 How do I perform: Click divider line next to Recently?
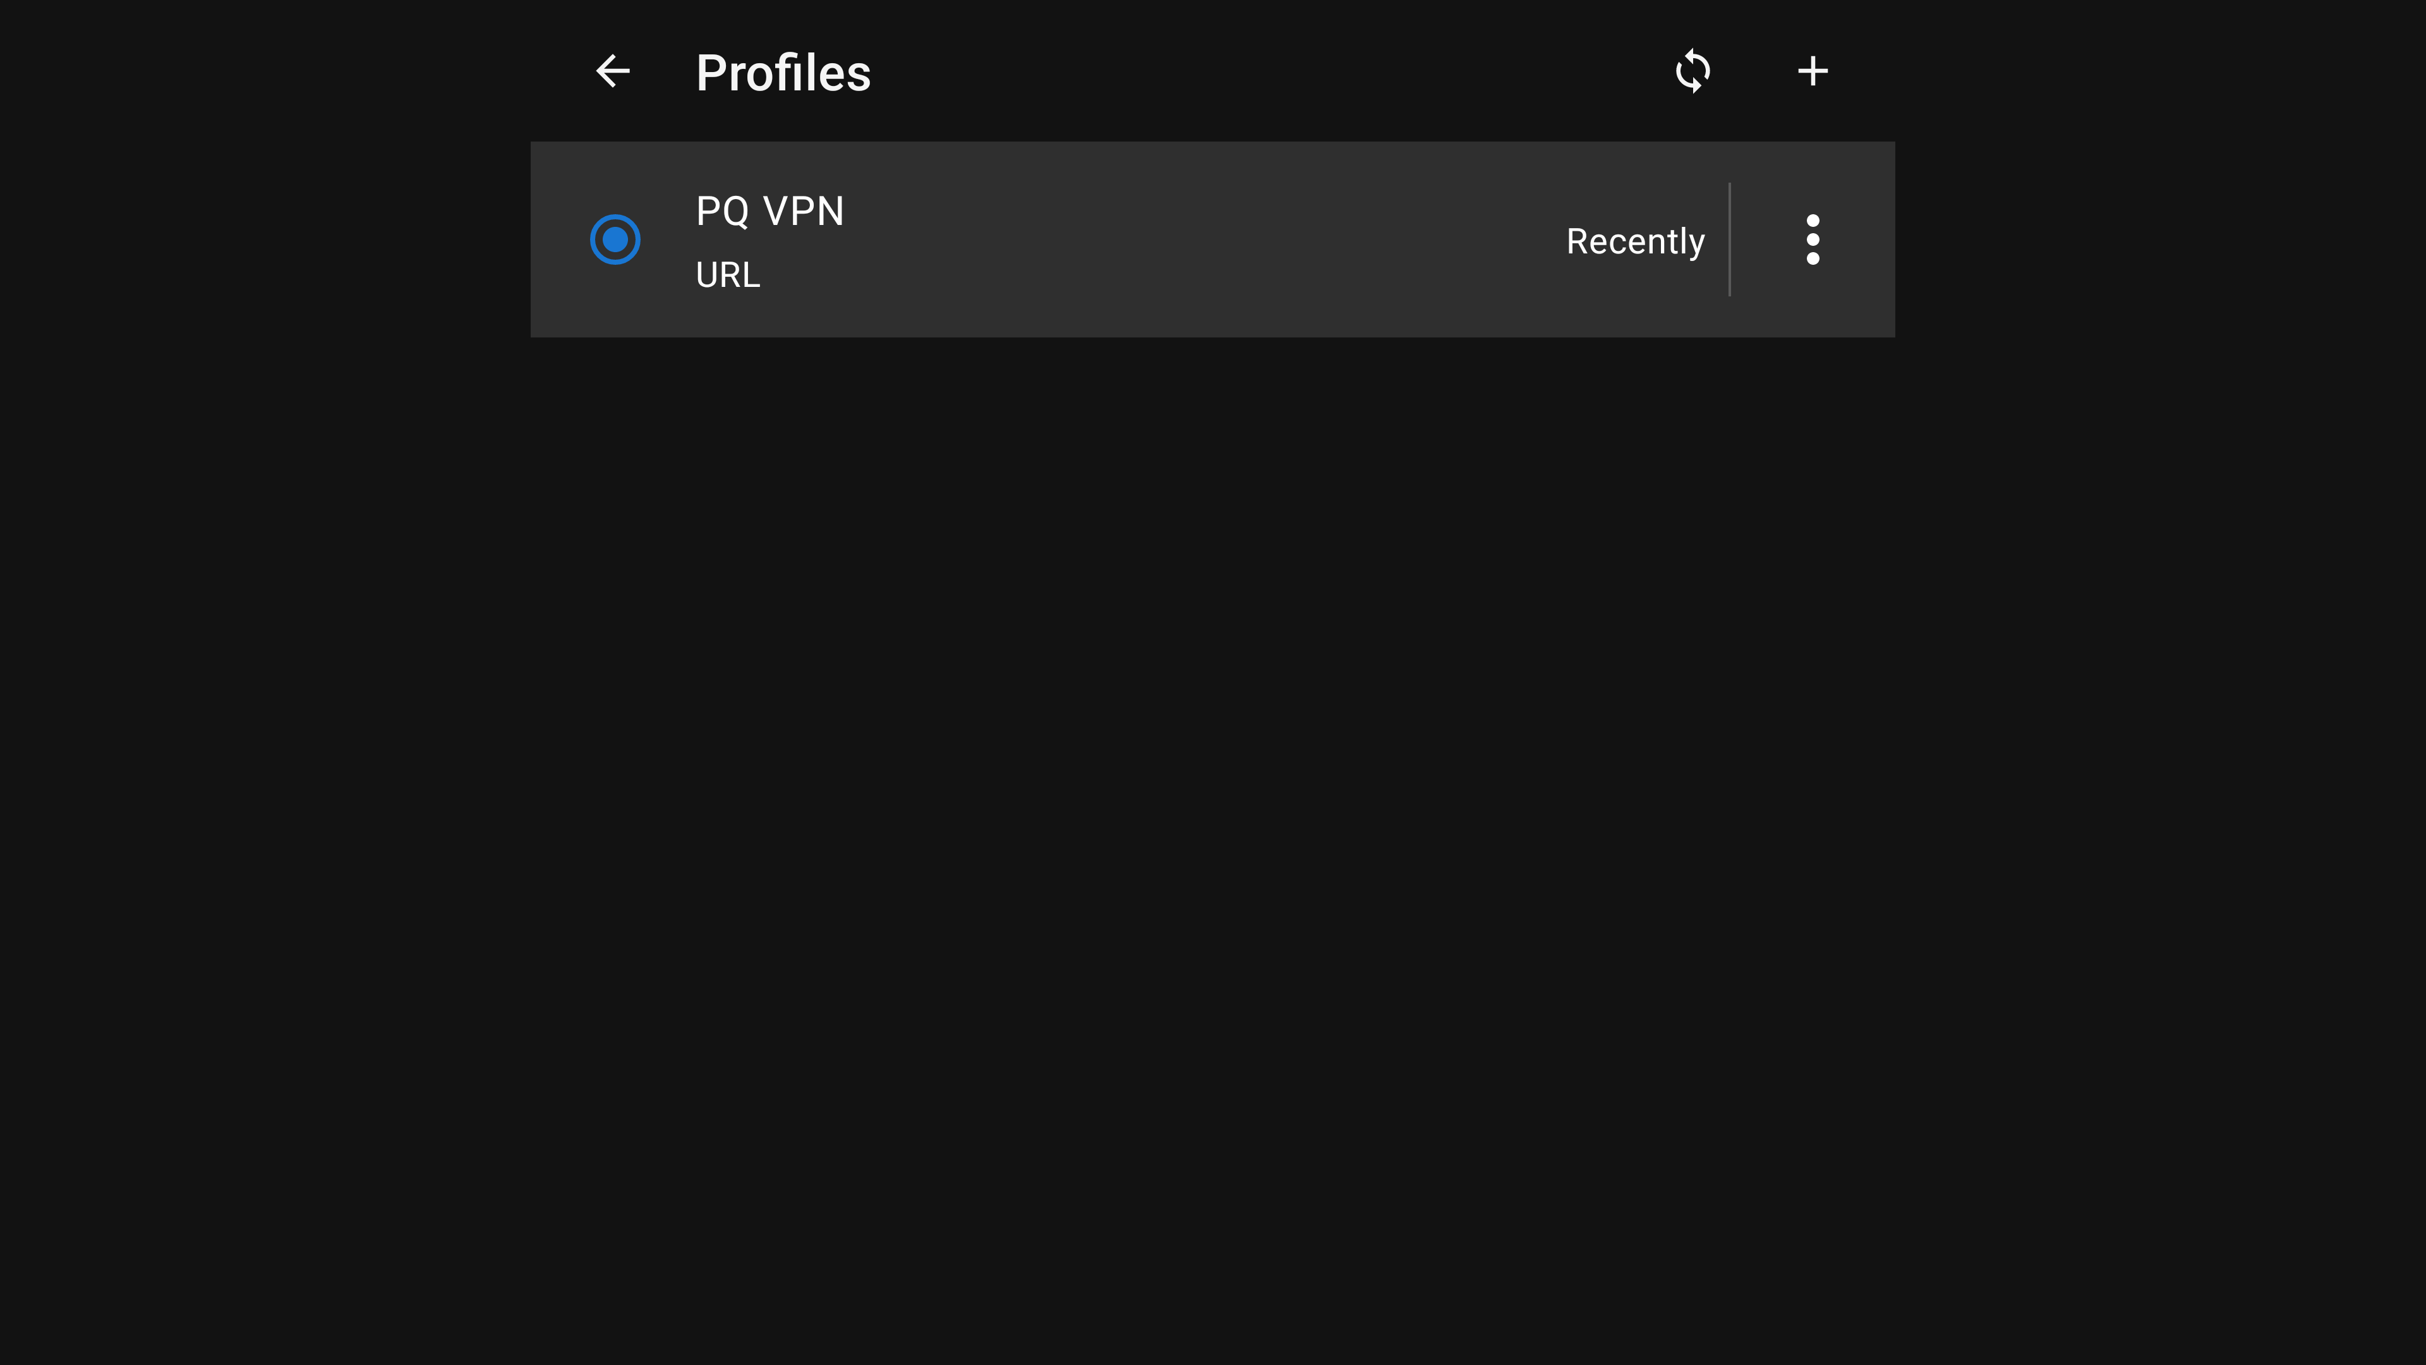point(1729,240)
